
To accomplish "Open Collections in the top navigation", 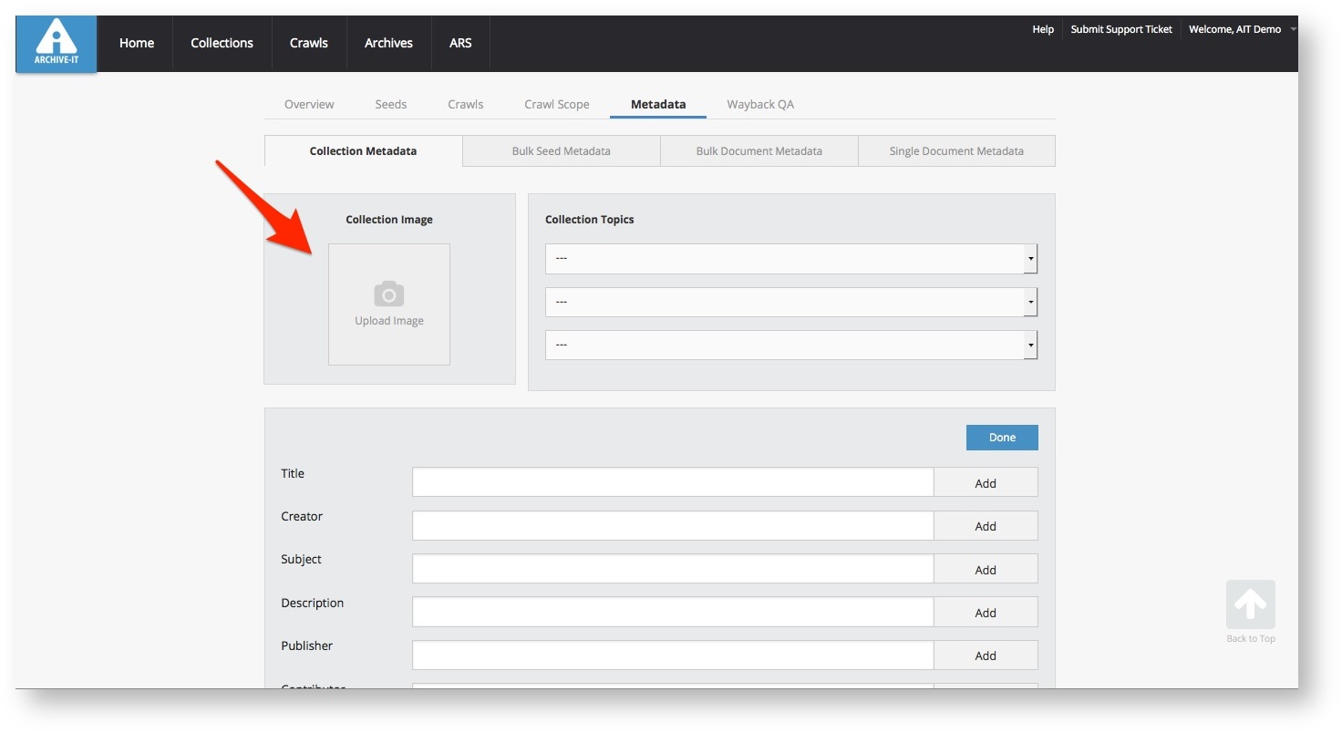I will point(222,43).
